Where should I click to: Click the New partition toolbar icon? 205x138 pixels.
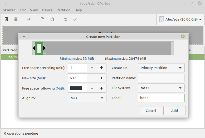[x=6, y=19]
